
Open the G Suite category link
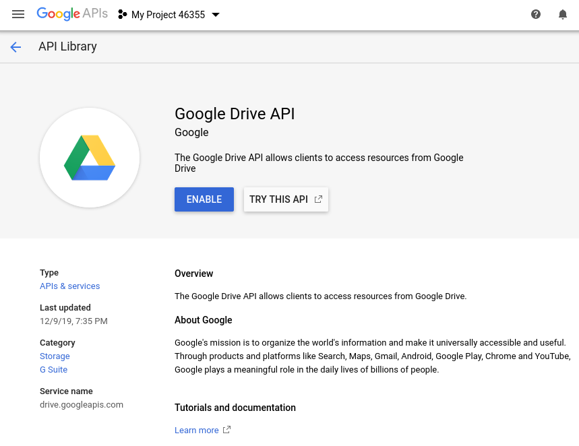(53, 370)
